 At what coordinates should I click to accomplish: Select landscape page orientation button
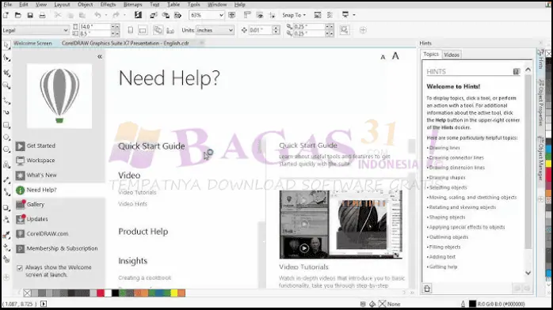pyautogui.click(x=143, y=30)
